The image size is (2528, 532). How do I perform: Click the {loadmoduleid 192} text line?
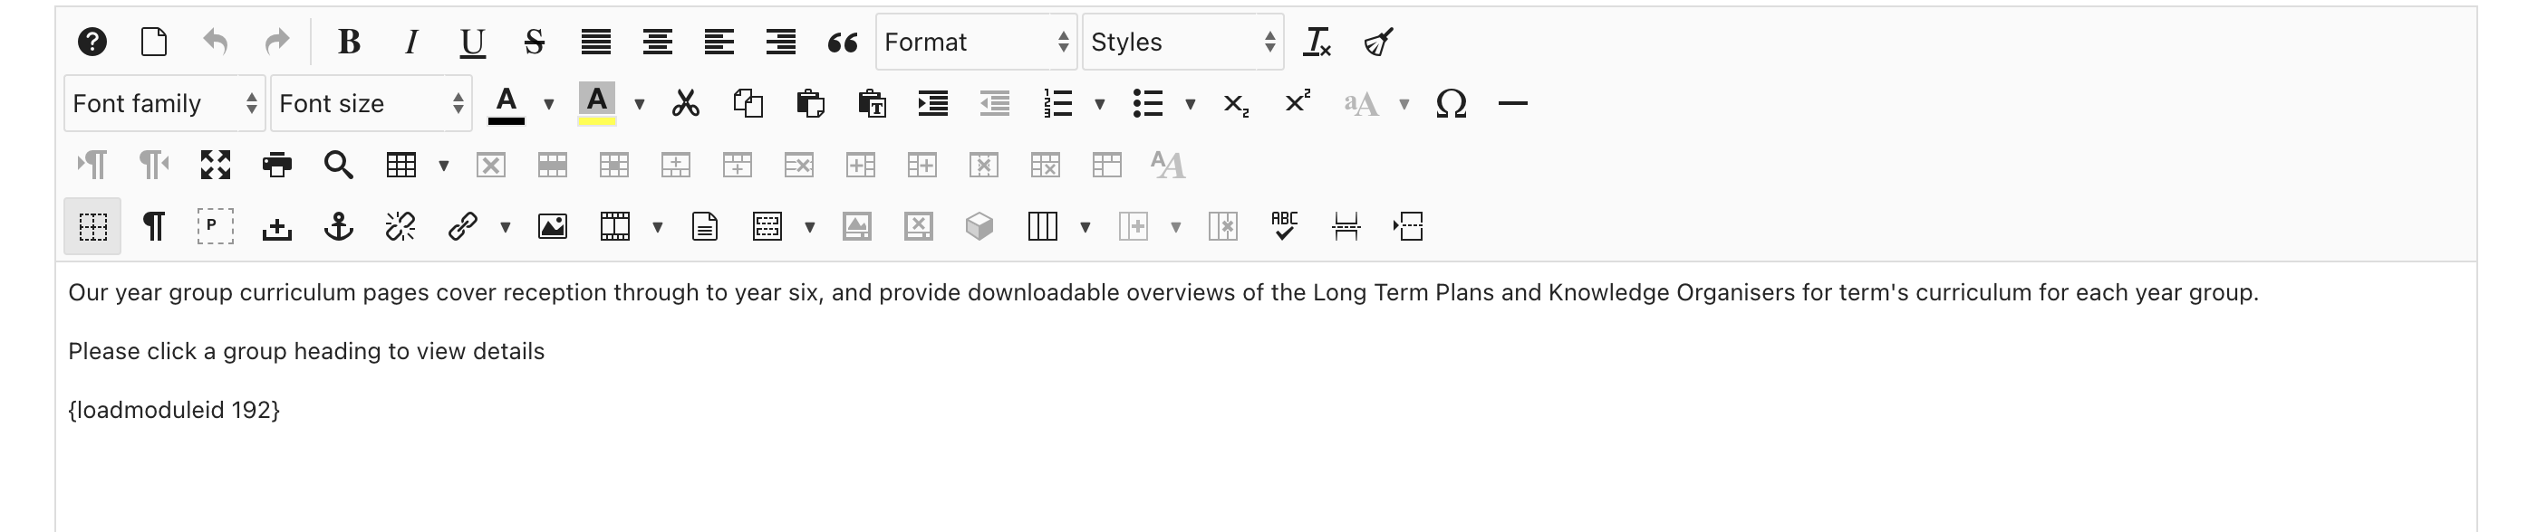coord(174,411)
